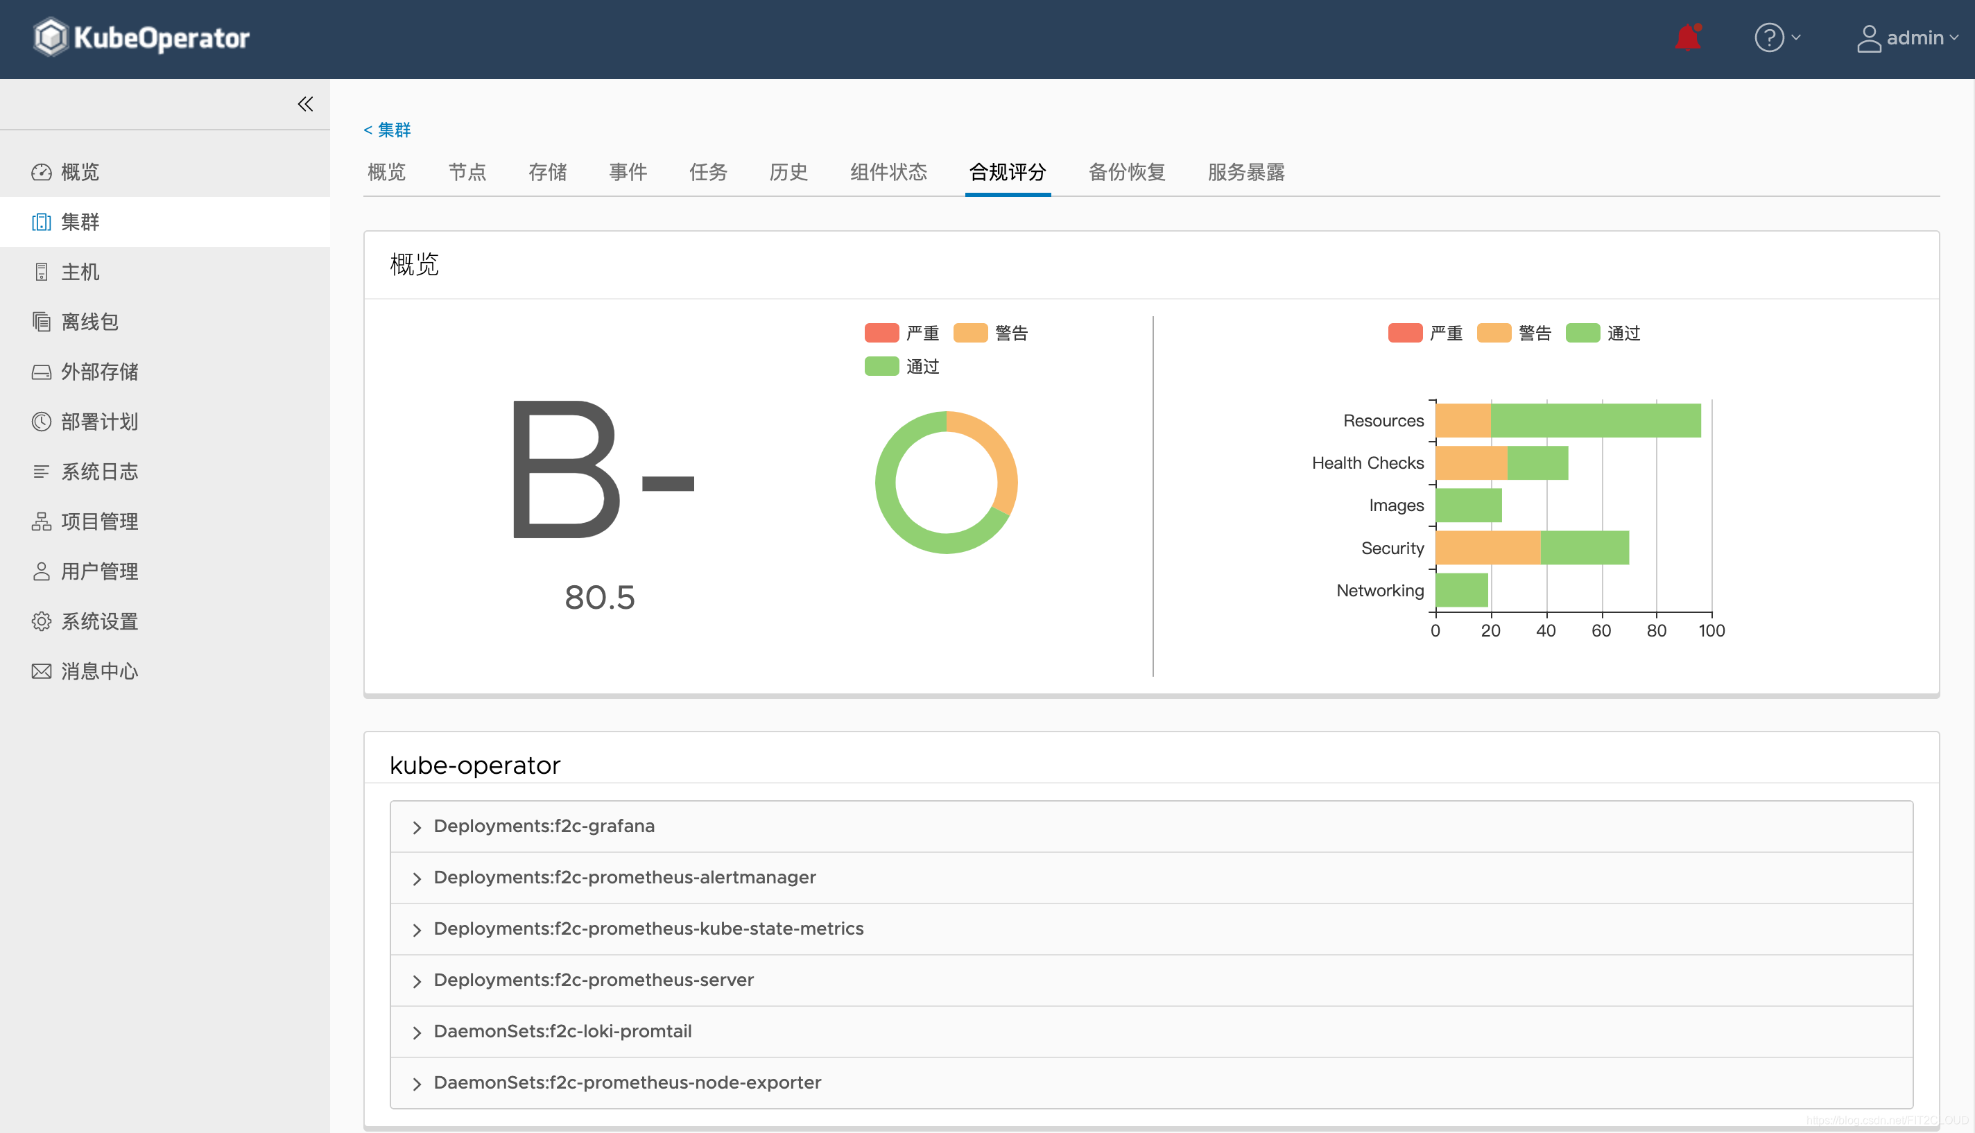This screenshot has width=1975, height=1133.
Task: Expand Deployments:f2c-prometheus-kube-state-metrics row
Action: (1151, 929)
